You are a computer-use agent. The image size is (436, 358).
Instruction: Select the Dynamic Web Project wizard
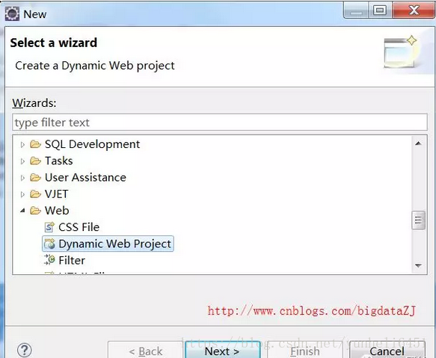[108, 244]
